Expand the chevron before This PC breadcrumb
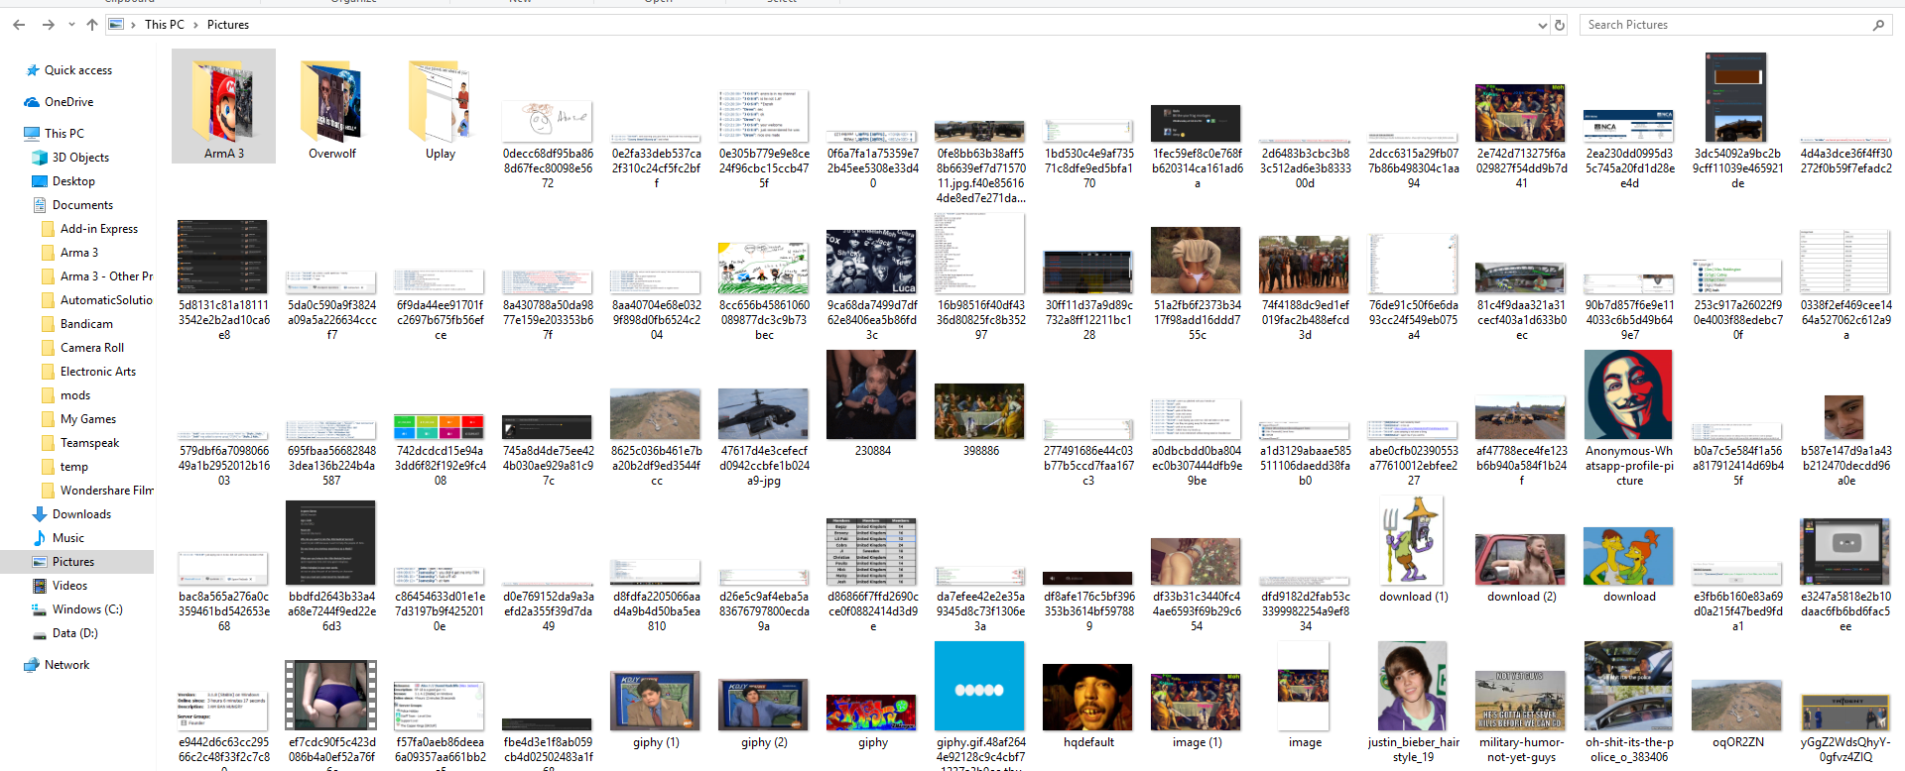The width and height of the screenshot is (1905, 771). (133, 25)
